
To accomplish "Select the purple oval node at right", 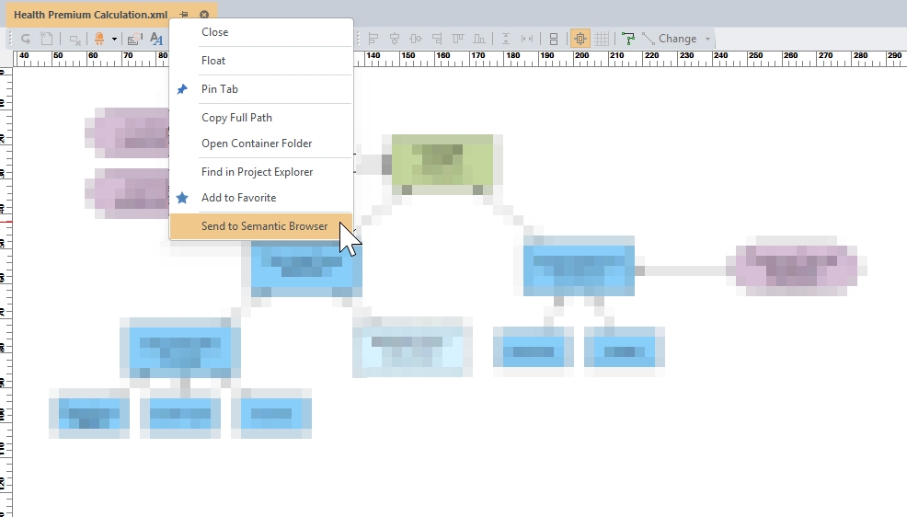I will [796, 266].
